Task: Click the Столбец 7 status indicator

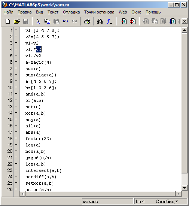Action: [x=167, y=202]
